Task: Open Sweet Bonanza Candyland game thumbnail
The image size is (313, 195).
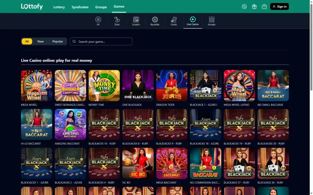Action: coord(71,86)
